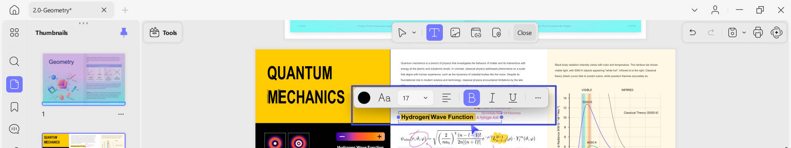Image resolution: width=791 pixels, height=148 pixels.
Task: Click the Thumbnails panel heading
Action: tap(51, 32)
